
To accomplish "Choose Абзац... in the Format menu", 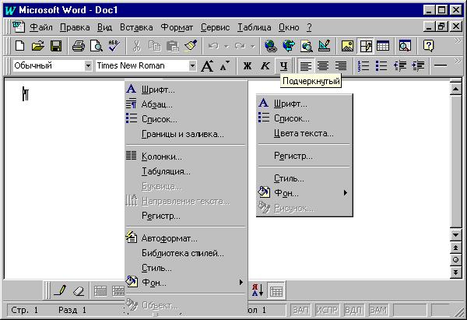I will pyautogui.click(x=186, y=104).
